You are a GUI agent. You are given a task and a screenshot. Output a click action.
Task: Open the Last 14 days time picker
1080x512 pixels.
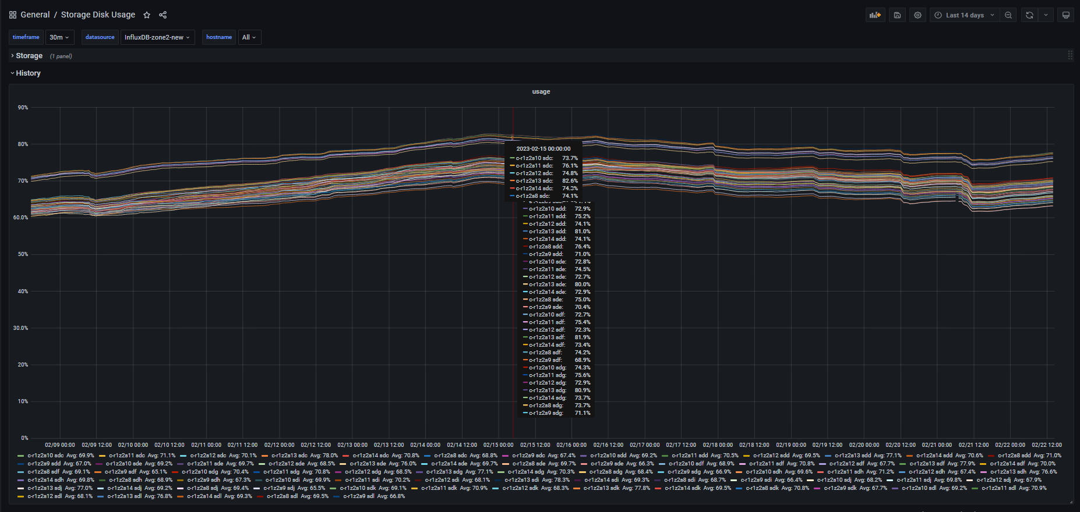[965, 15]
